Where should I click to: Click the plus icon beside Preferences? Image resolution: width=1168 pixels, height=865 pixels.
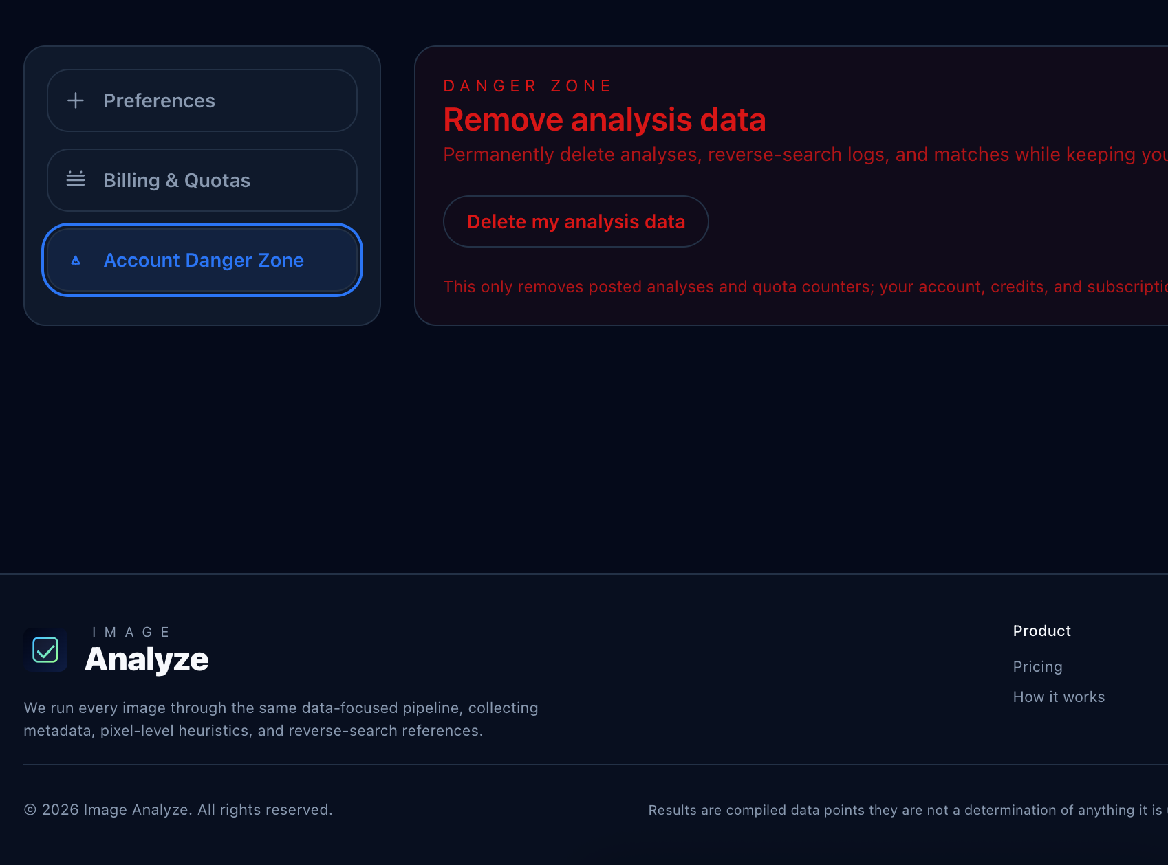point(76,100)
